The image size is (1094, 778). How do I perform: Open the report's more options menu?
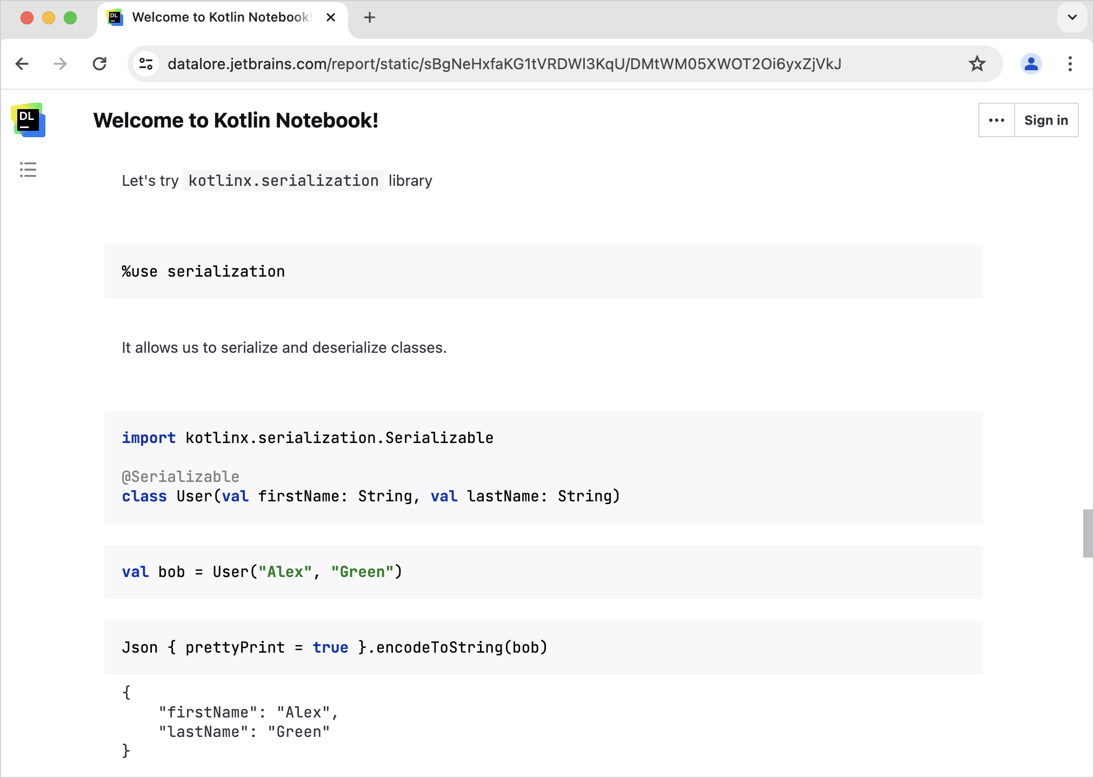996,120
